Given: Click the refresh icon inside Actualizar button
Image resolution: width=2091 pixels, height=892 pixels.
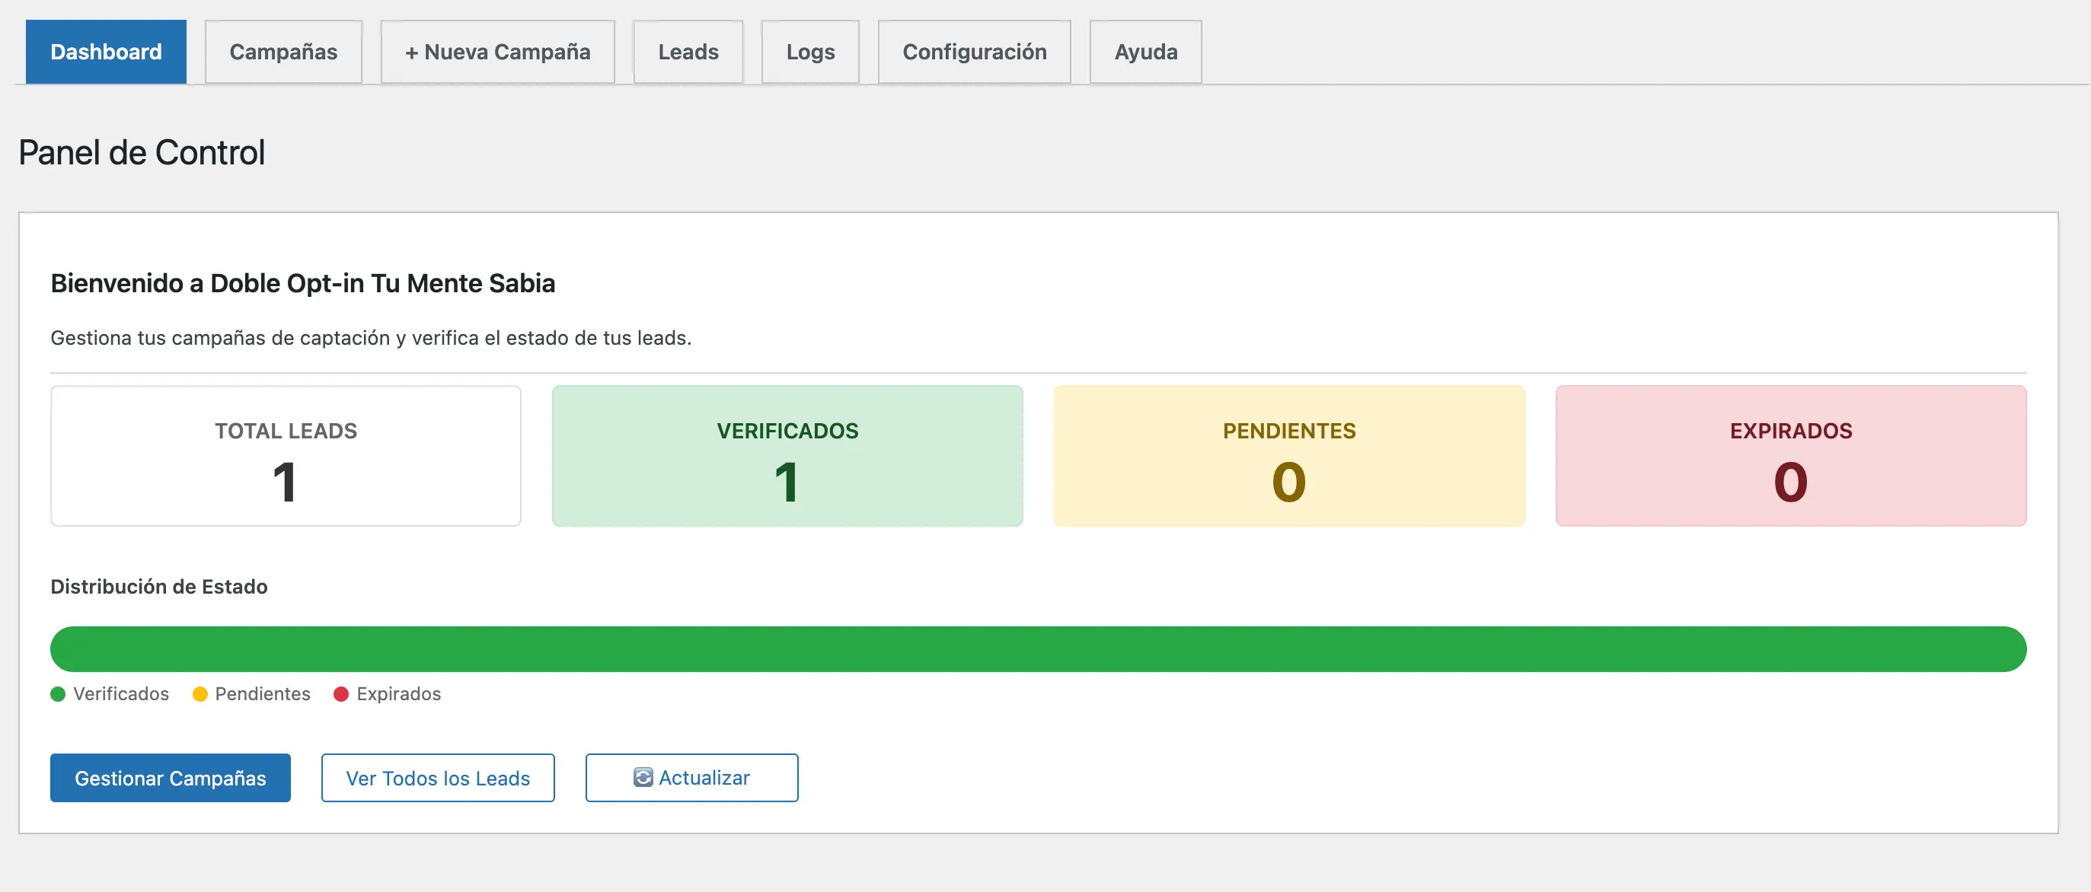Looking at the screenshot, I should click(x=642, y=777).
